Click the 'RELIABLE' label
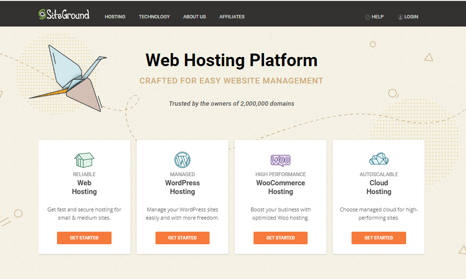Viewport: 466px width, 279px height. click(85, 174)
